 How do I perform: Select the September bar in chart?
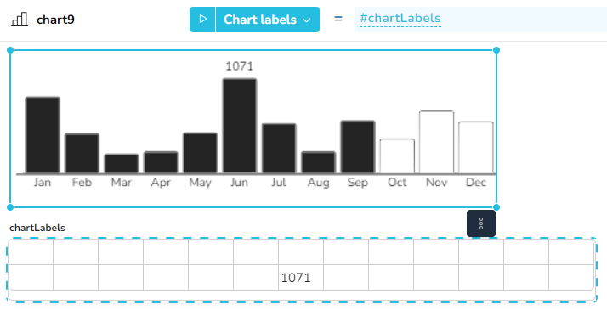(358, 147)
